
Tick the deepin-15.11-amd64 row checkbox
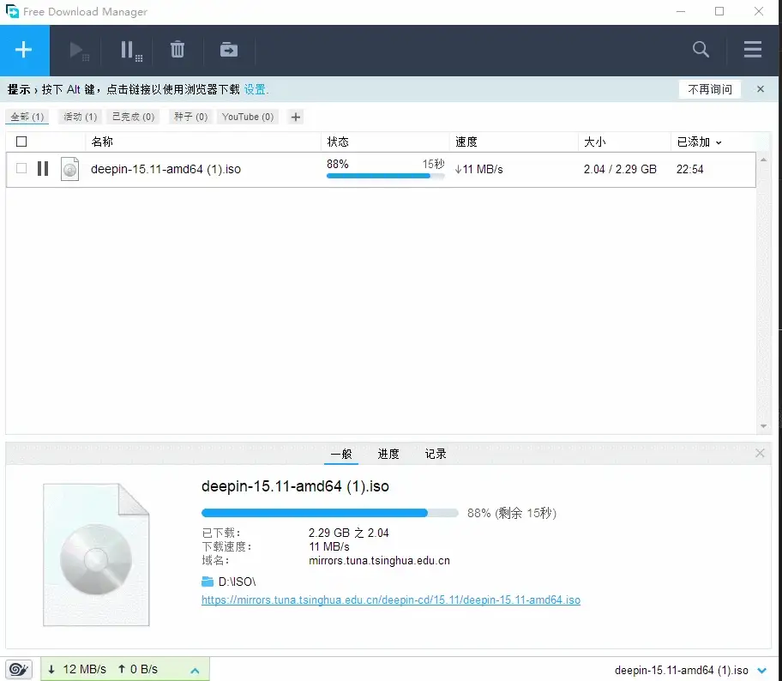click(x=21, y=169)
